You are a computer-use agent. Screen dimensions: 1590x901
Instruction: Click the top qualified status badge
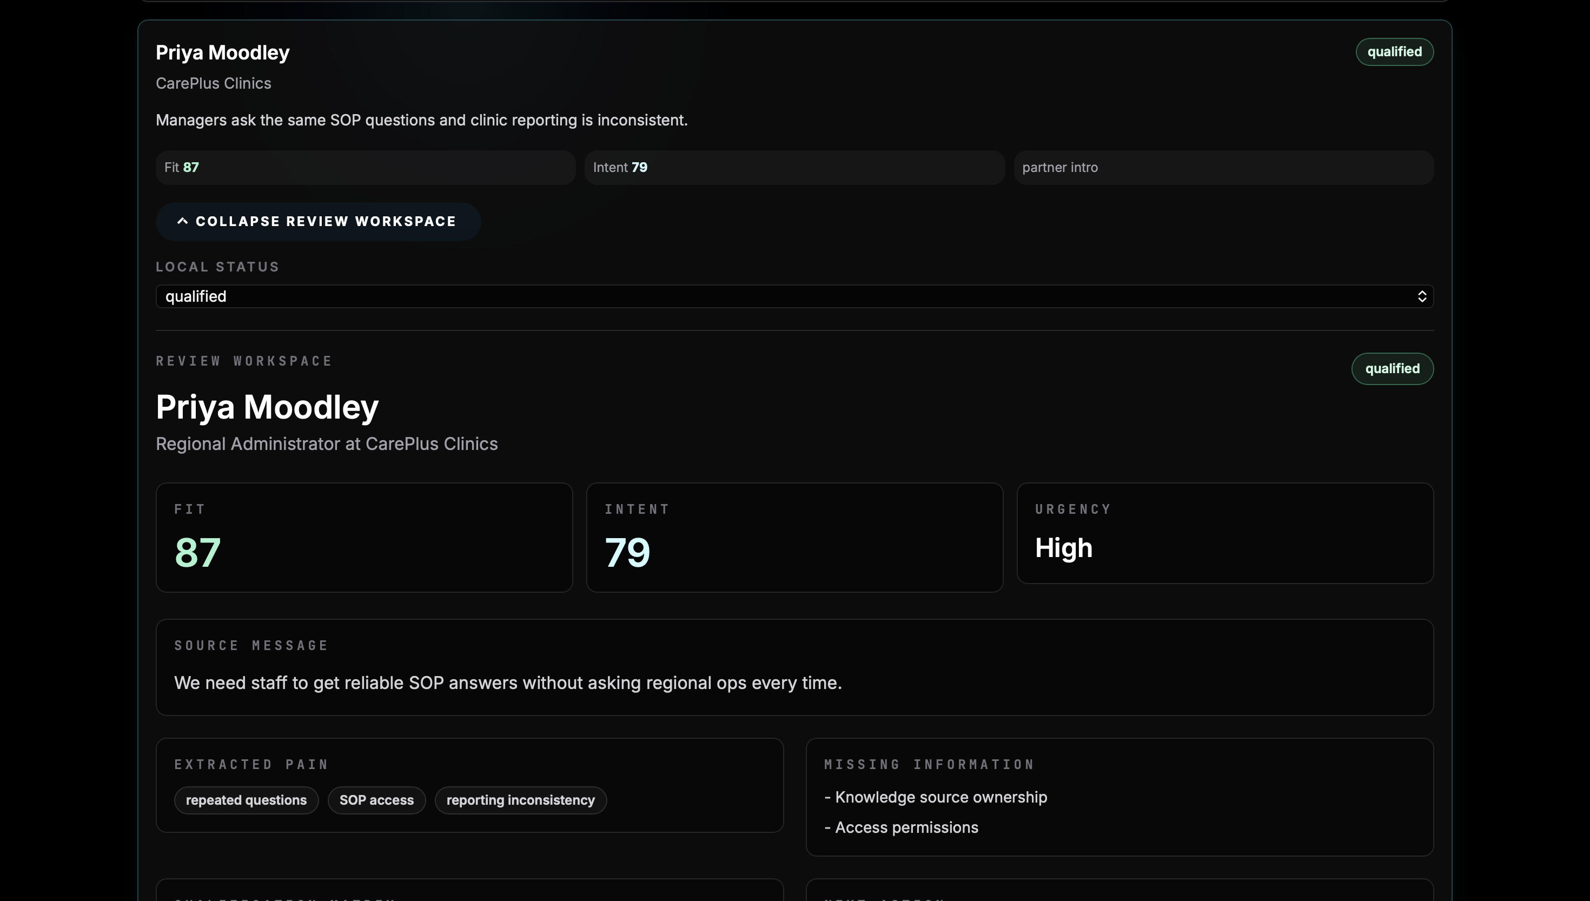(1395, 52)
